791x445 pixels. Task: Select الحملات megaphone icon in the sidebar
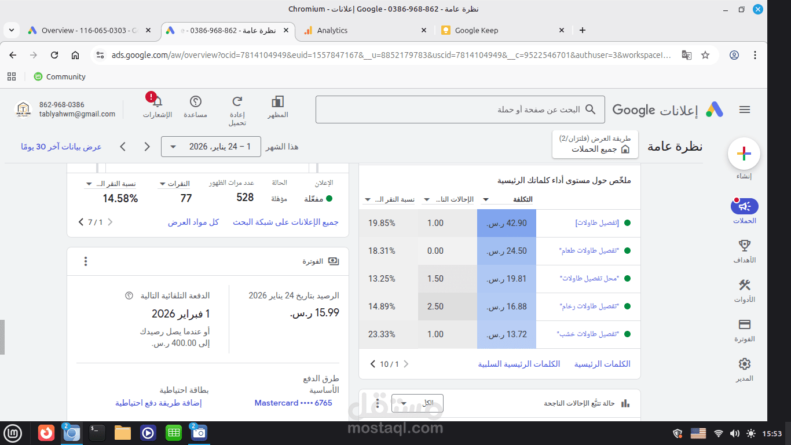(744, 206)
